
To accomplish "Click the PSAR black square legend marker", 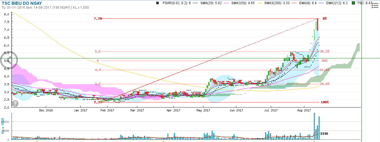I will point(157,3).
